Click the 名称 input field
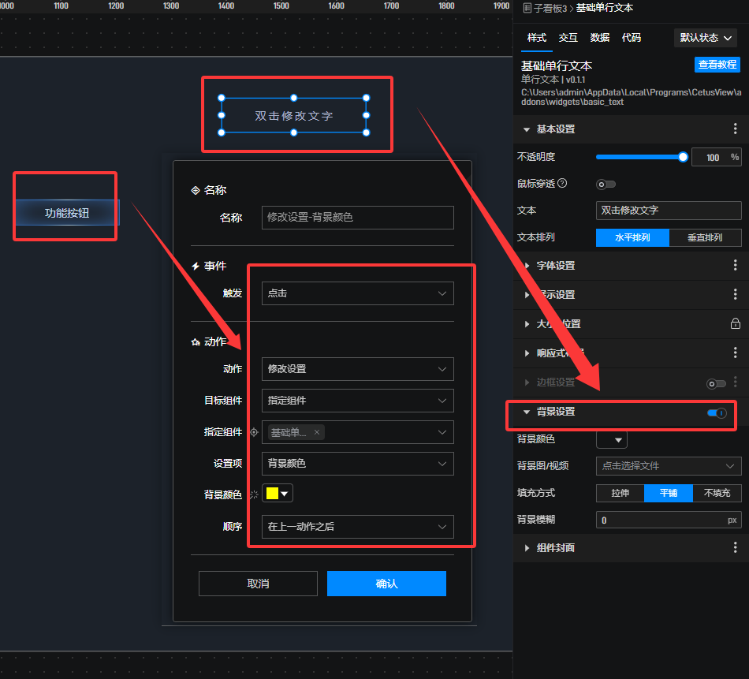This screenshot has height=679, width=749. (x=357, y=217)
